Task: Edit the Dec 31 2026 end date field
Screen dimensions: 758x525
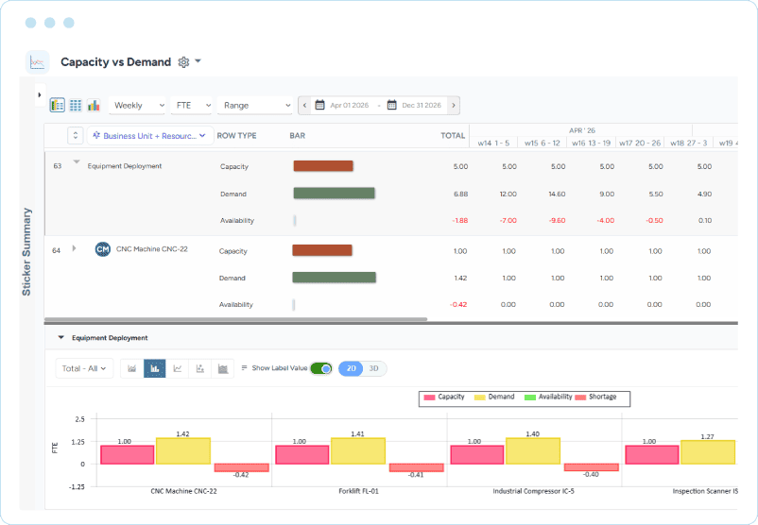Action: [422, 106]
